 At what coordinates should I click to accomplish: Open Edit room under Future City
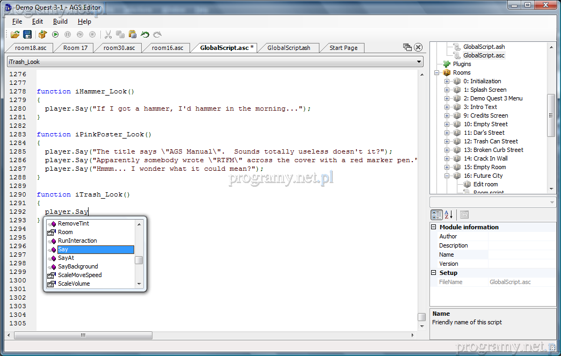485,184
